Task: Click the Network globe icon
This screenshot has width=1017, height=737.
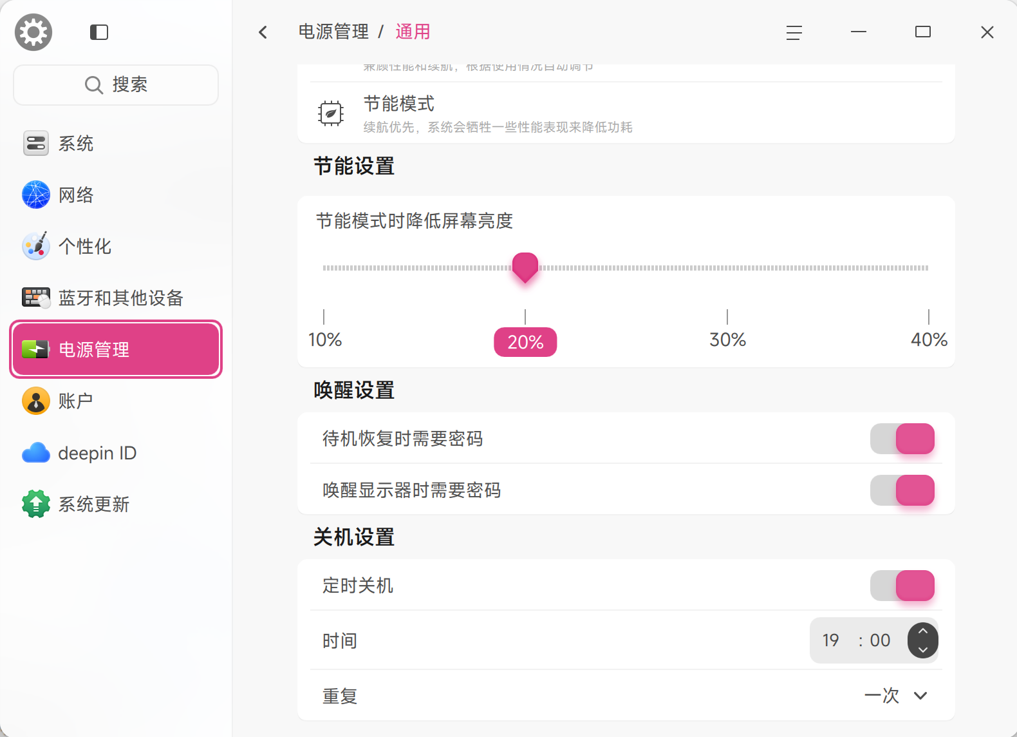Action: coord(36,195)
